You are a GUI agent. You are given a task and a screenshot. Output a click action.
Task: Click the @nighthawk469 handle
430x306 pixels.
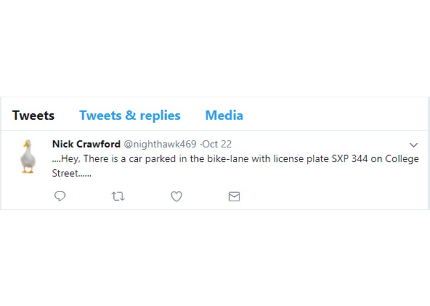(160, 144)
